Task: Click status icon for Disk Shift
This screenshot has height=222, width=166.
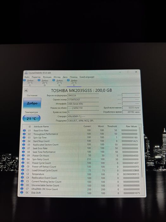Action: pyautogui.click(x=22, y=193)
